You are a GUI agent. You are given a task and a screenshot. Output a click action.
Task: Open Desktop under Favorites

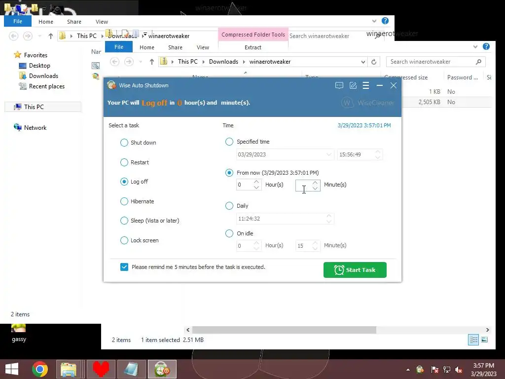click(39, 66)
